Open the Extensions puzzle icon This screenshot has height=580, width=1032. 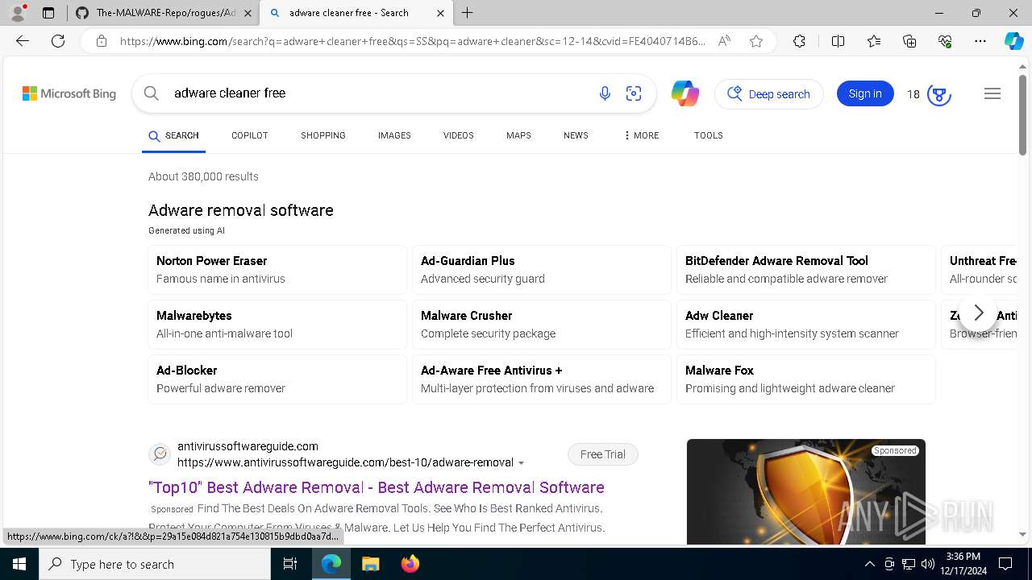pos(799,41)
